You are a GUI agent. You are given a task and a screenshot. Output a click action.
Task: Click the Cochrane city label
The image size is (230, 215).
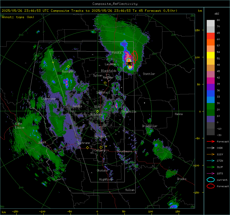point(84,143)
